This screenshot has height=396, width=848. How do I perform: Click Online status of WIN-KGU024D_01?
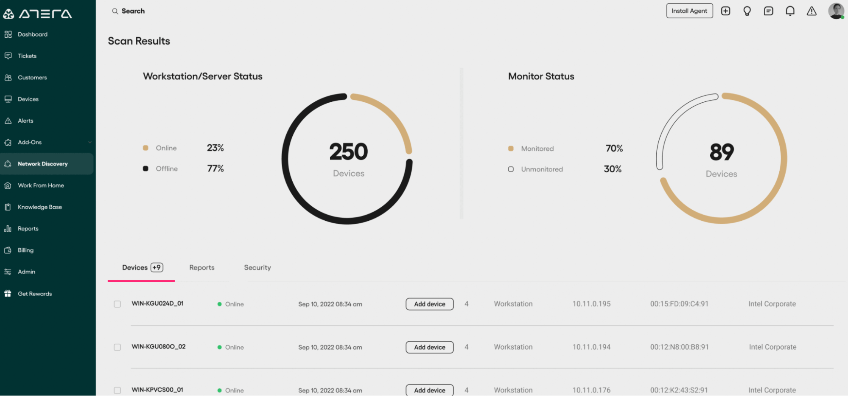[230, 304]
